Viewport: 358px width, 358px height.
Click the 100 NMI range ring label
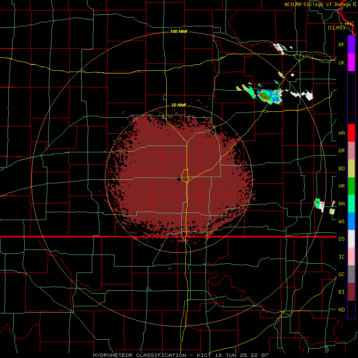point(179,31)
